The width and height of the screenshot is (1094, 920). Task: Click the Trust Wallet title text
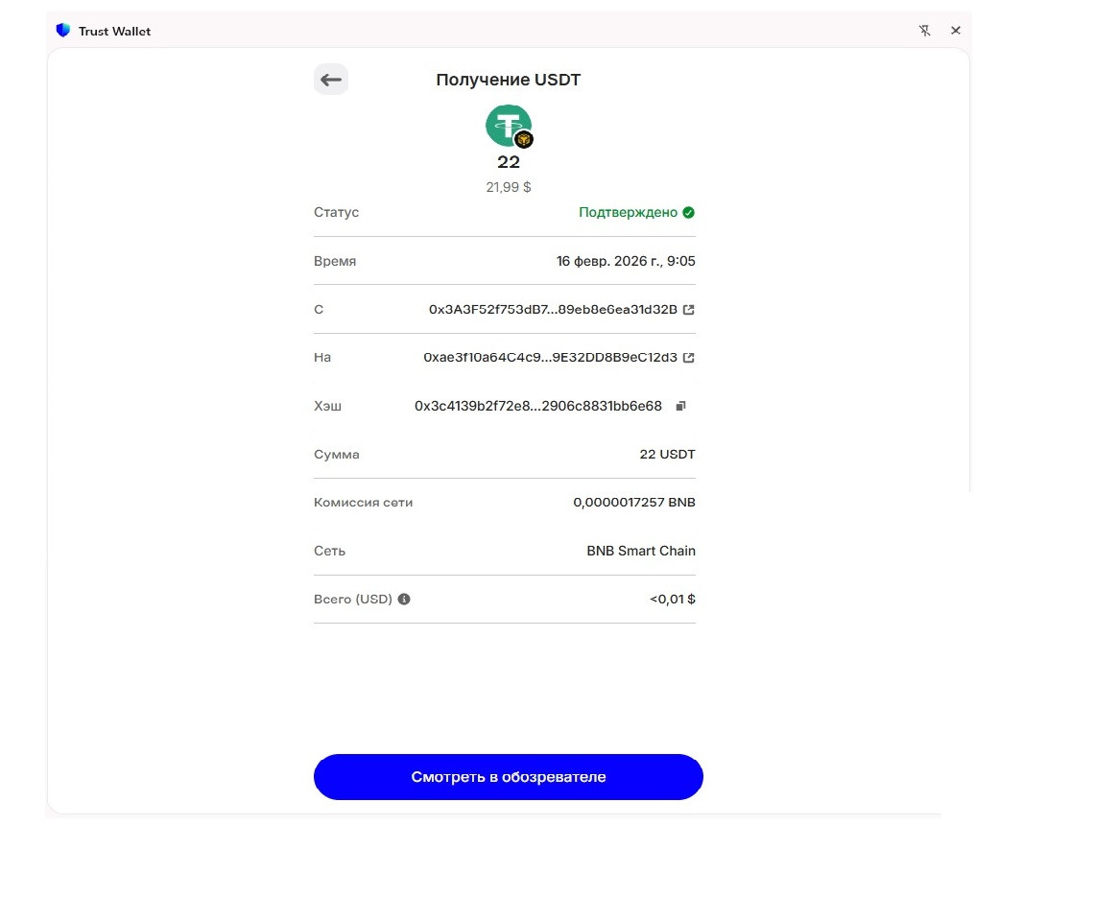coord(114,32)
